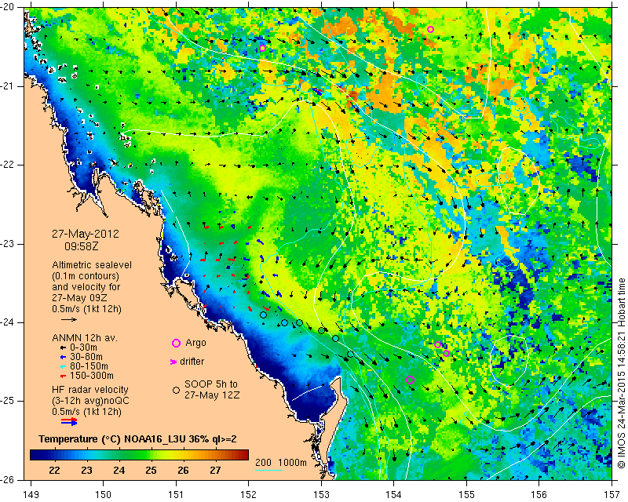Click the SOOP circle at 24S 152.7E
This screenshot has width=628, height=502.
pos(299,322)
